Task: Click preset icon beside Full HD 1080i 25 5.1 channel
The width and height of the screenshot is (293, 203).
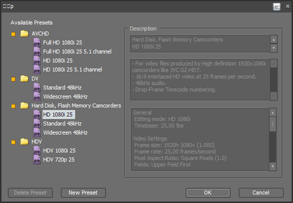Action: pyautogui.click(x=37, y=51)
